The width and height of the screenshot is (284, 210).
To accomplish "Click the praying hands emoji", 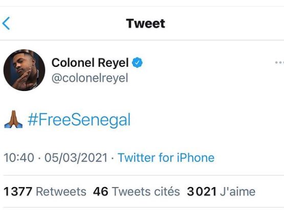I will coord(13,120).
